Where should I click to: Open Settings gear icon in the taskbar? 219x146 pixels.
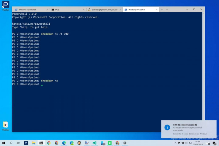(125, 143)
